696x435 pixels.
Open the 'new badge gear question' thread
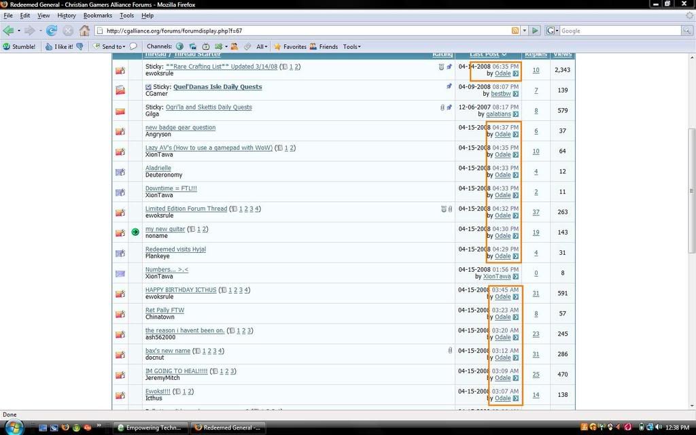pyautogui.click(x=180, y=128)
